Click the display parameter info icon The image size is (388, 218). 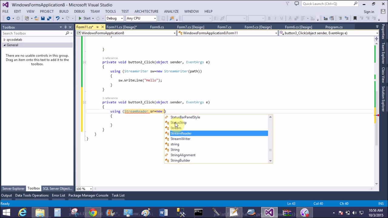(x=325, y=18)
